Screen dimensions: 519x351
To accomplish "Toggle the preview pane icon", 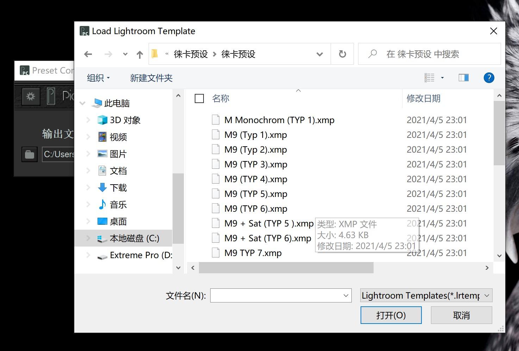I will click(x=463, y=77).
